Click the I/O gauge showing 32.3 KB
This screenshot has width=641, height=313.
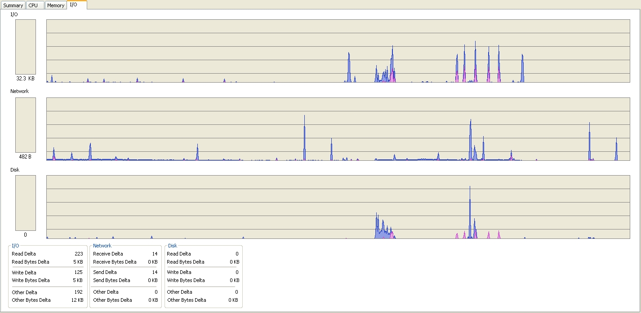[x=26, y=47]
